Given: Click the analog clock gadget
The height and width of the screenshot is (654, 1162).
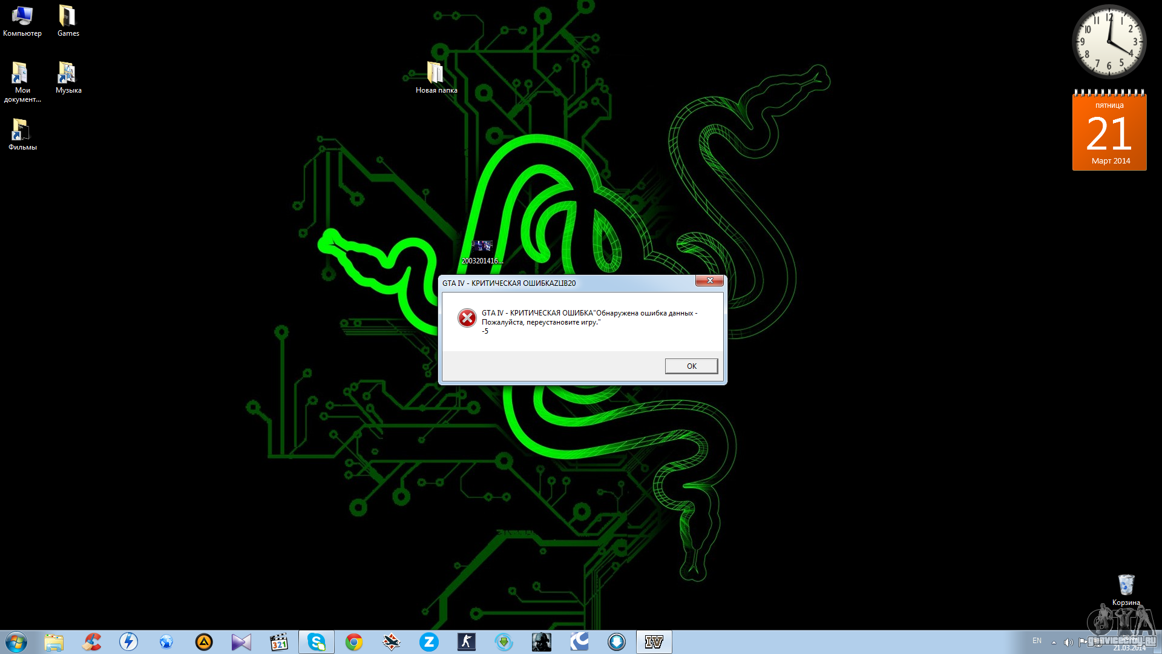Looking at the screenshot, I should 1109,42.
